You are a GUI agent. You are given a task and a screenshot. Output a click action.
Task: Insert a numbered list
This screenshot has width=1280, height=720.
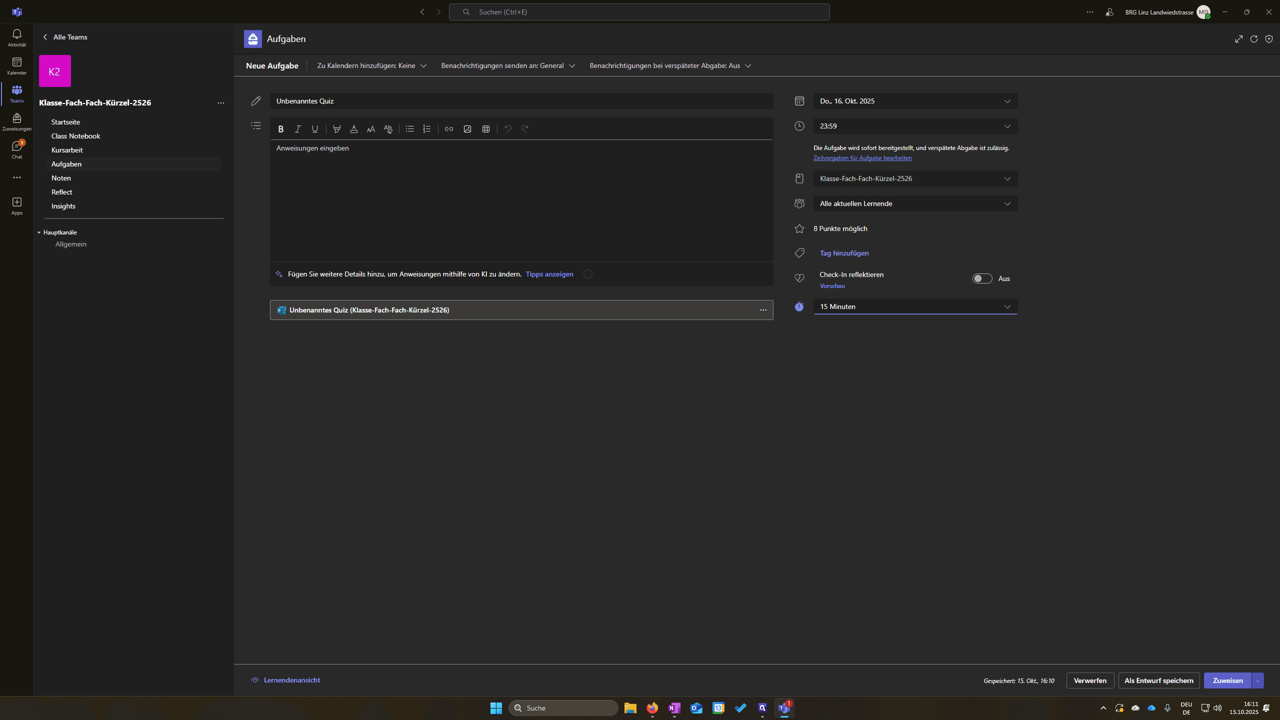click(x=426, y=129)
